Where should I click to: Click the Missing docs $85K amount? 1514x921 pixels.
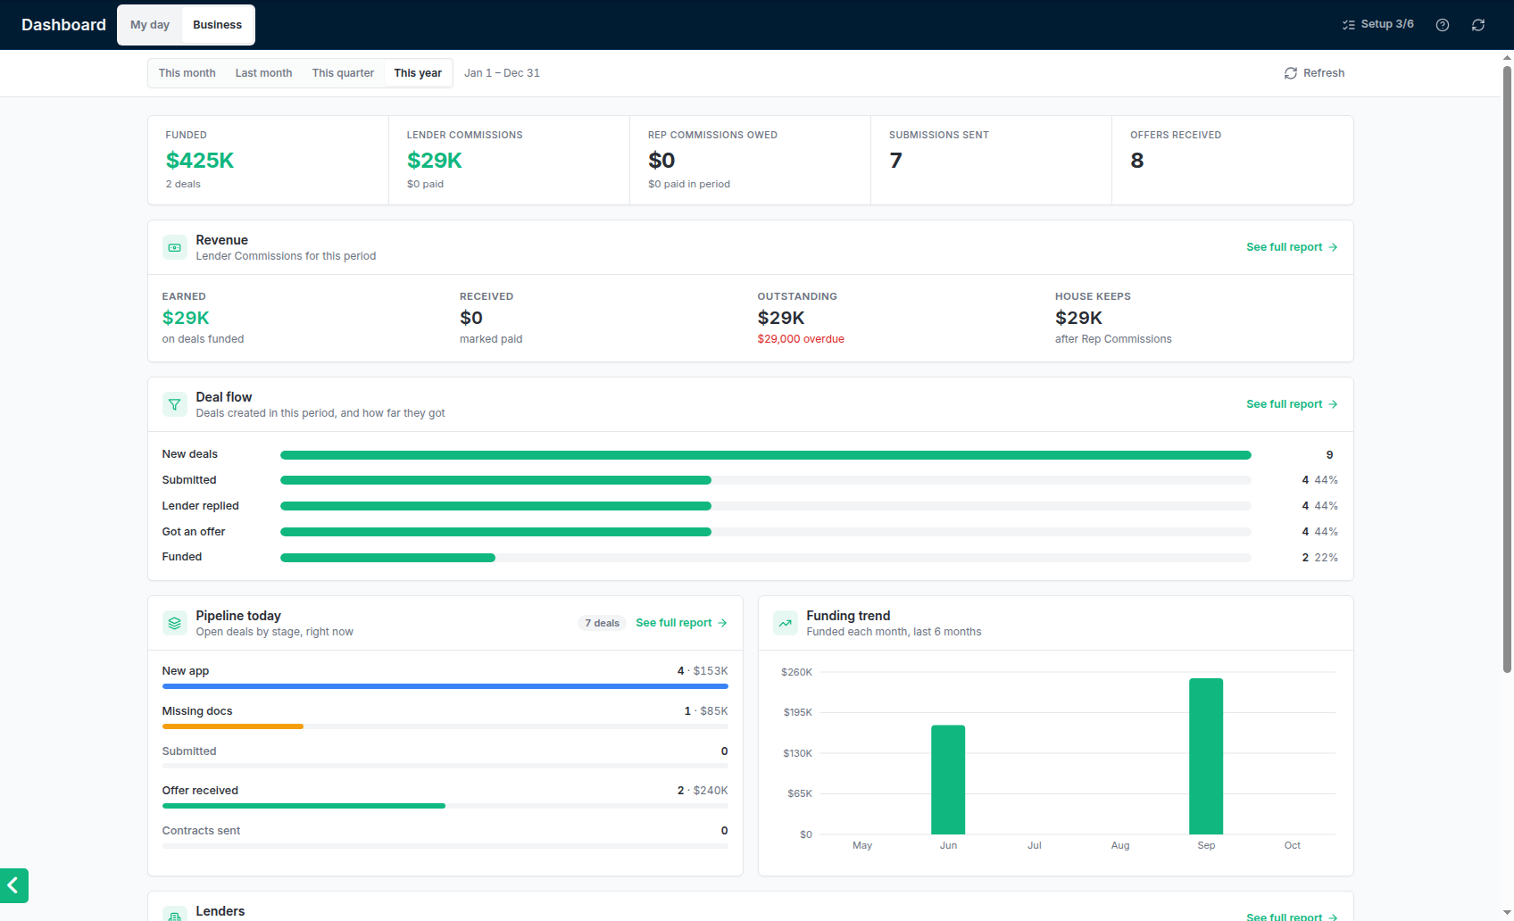pyautogui.click(x=714, y=711)
